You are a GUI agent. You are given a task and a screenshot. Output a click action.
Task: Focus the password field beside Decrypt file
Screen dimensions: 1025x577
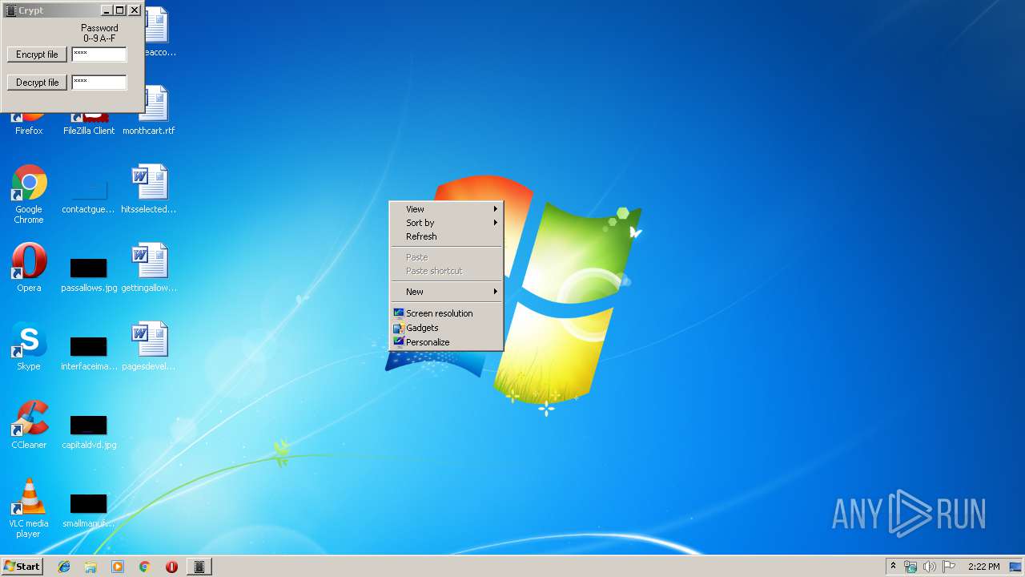tap(99, 83)
